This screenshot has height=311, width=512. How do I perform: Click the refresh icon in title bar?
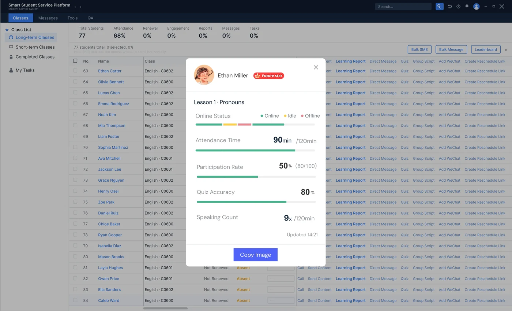point(450,7)
